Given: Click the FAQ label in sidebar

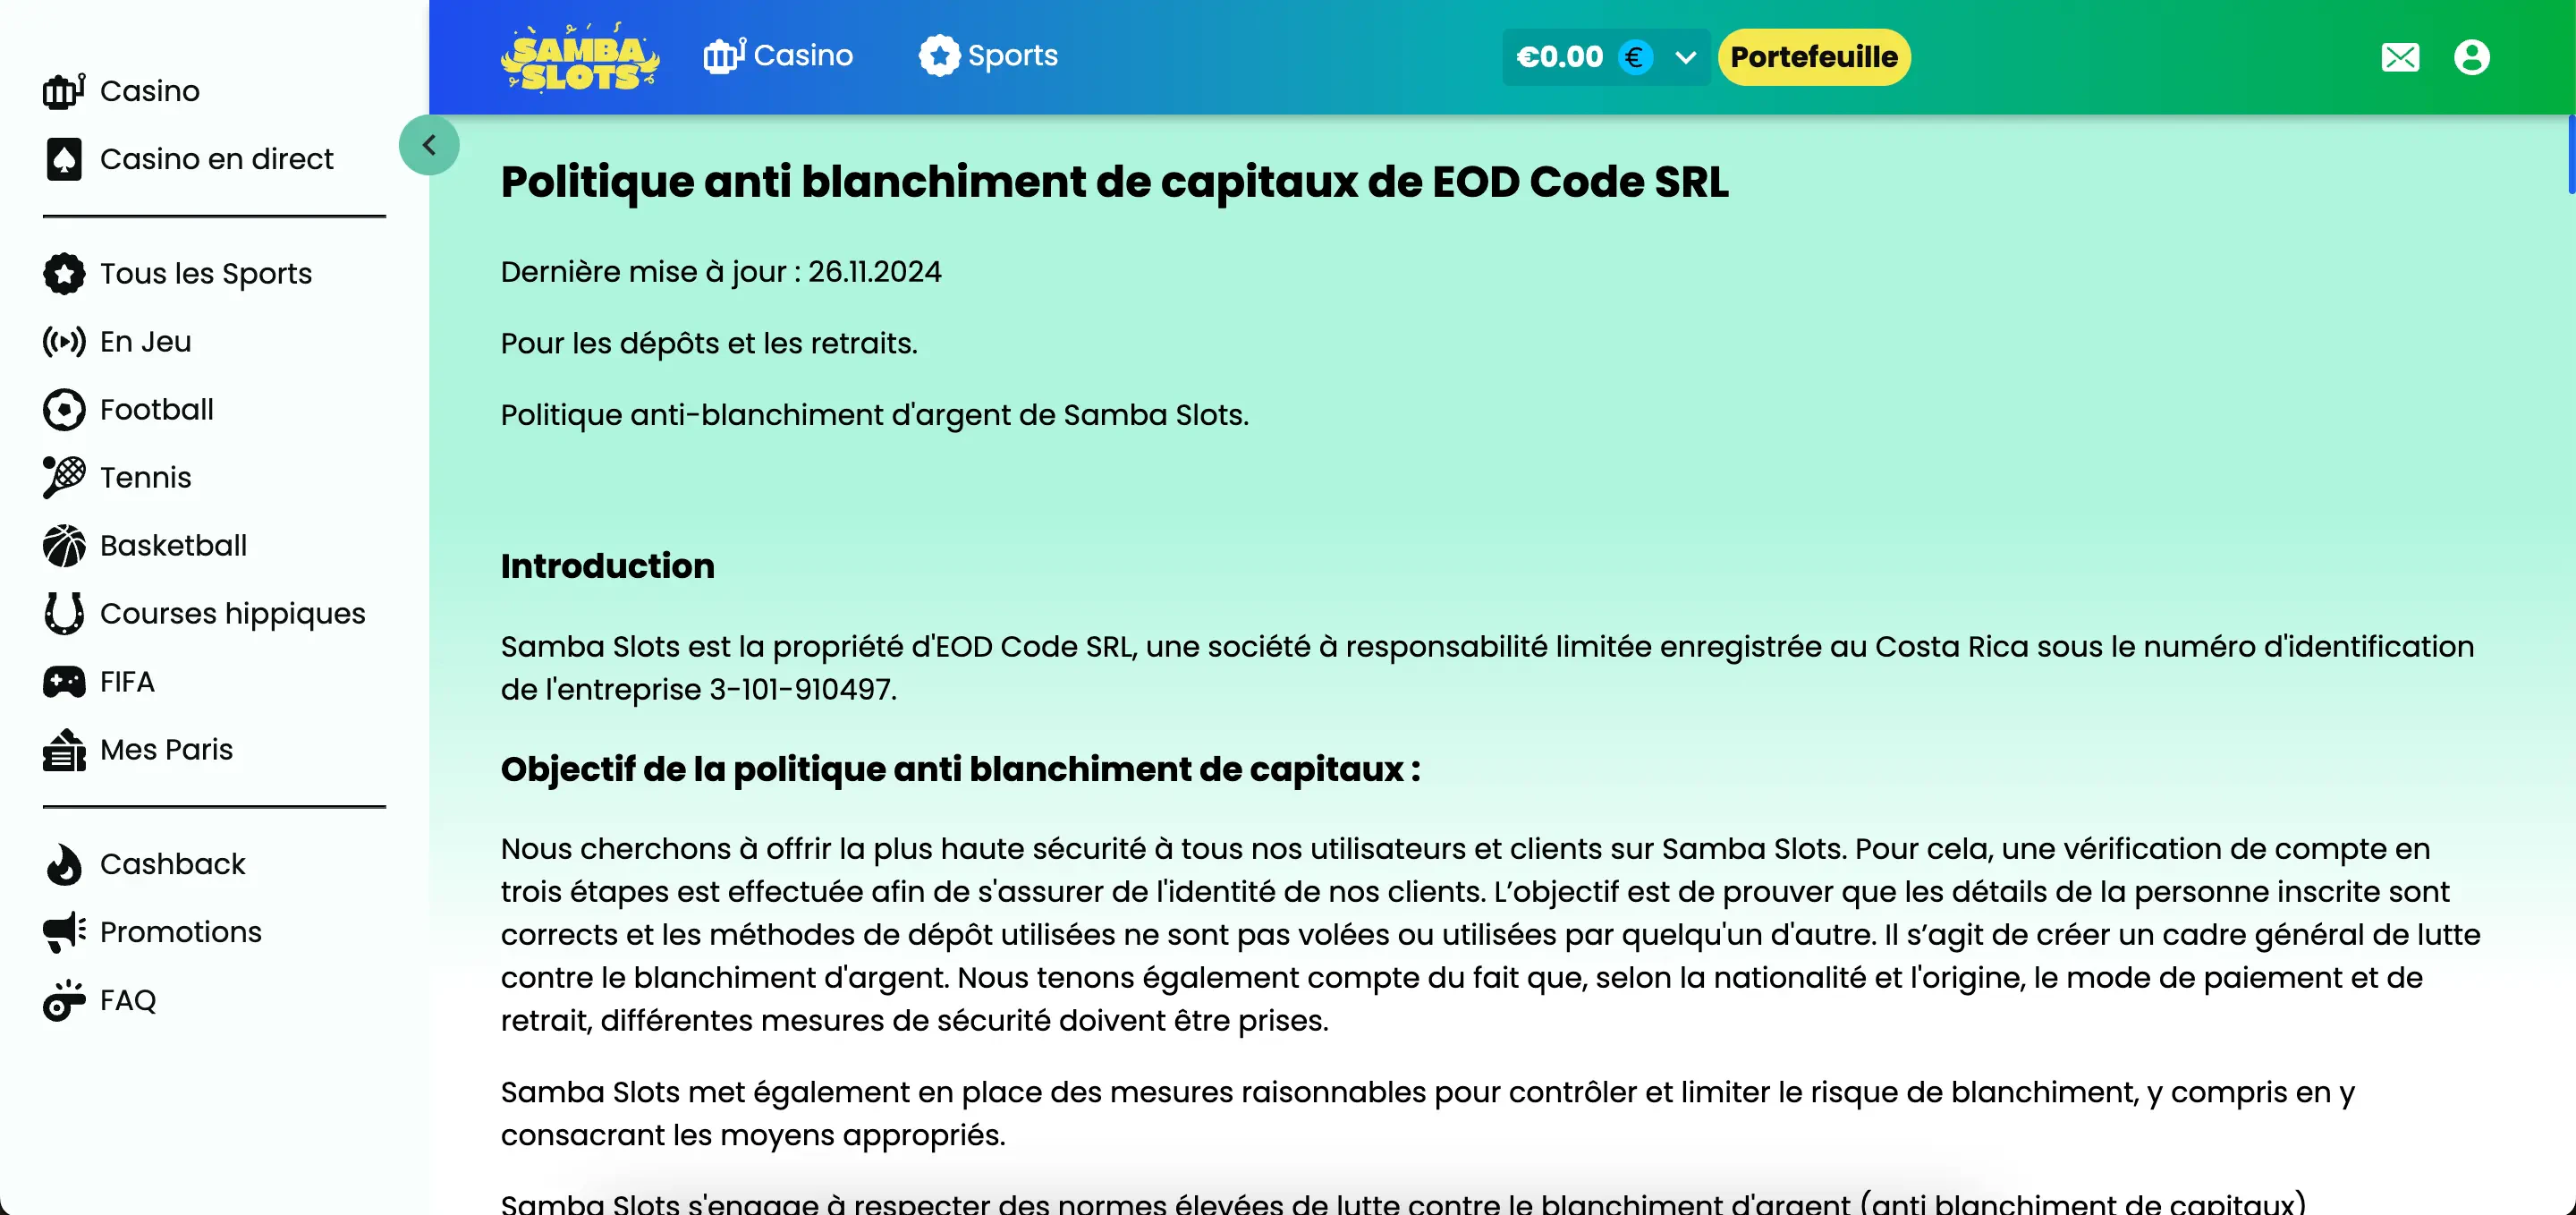Looking at the screenshot, I should click(x=128, y=1001).
